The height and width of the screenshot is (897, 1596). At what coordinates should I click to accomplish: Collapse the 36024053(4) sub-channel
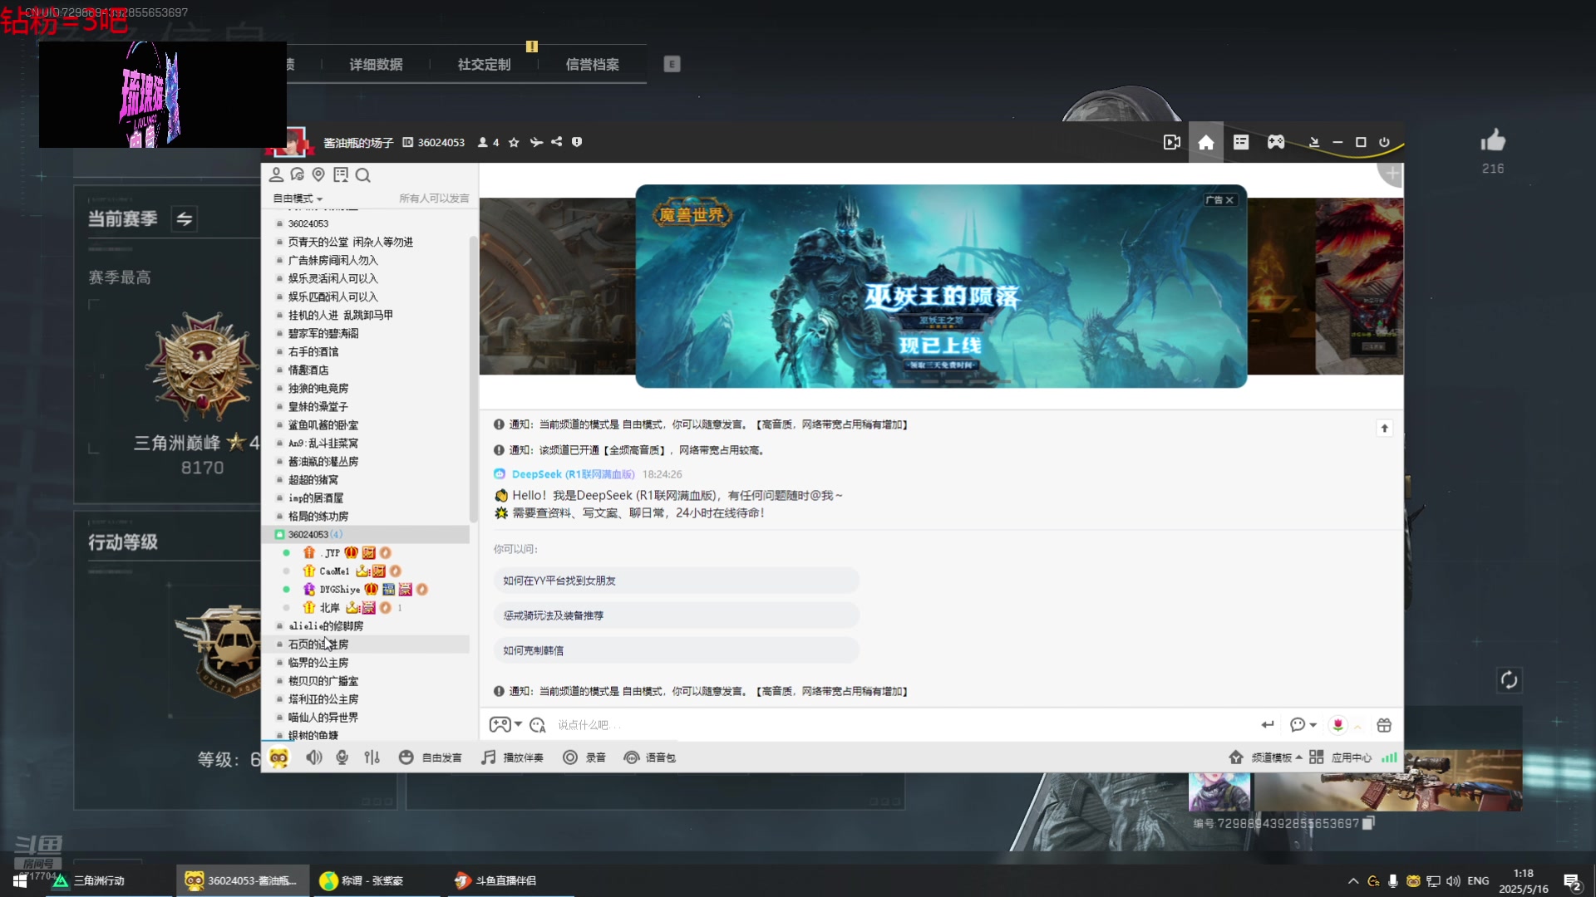coord(366,534)
